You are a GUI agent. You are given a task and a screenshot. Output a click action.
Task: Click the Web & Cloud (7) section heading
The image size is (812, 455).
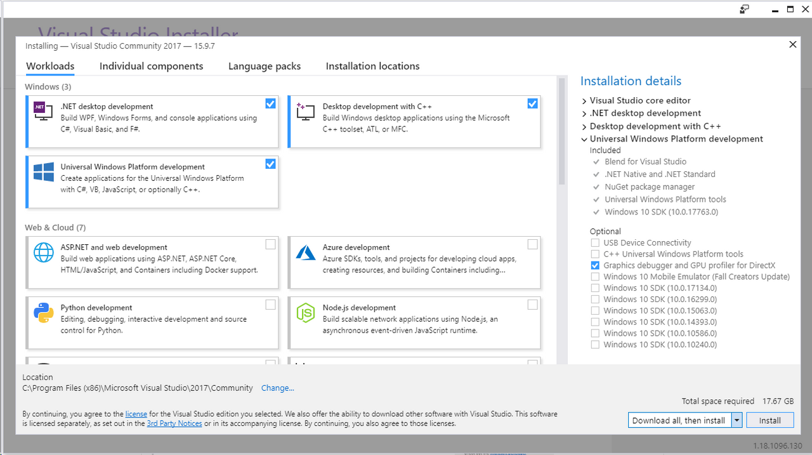[55, 228]
